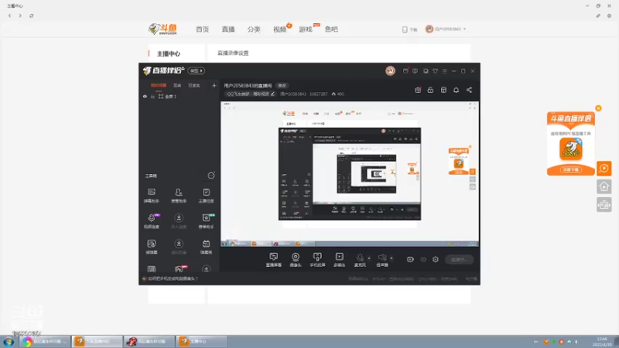Open the hamburger menu in companion title bar

click(x=444, y=71)
